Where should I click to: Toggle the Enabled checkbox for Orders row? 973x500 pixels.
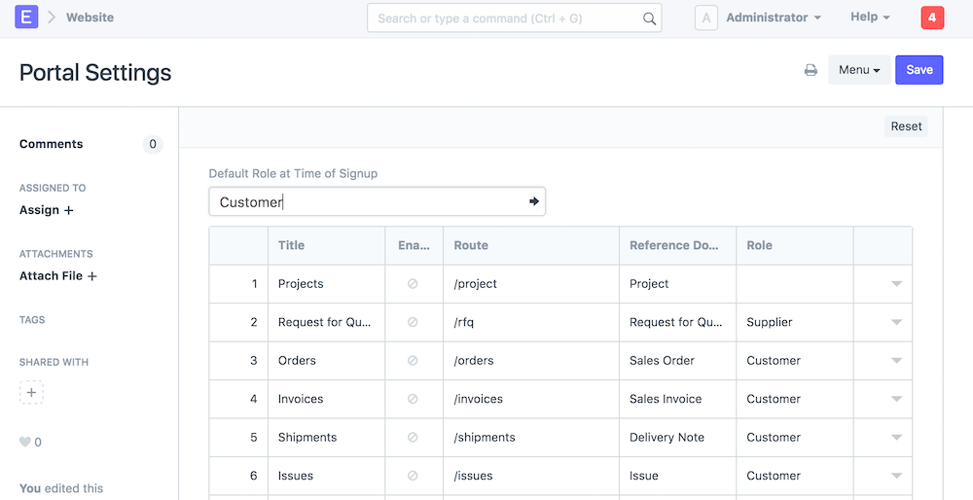(x=413, y=361)
